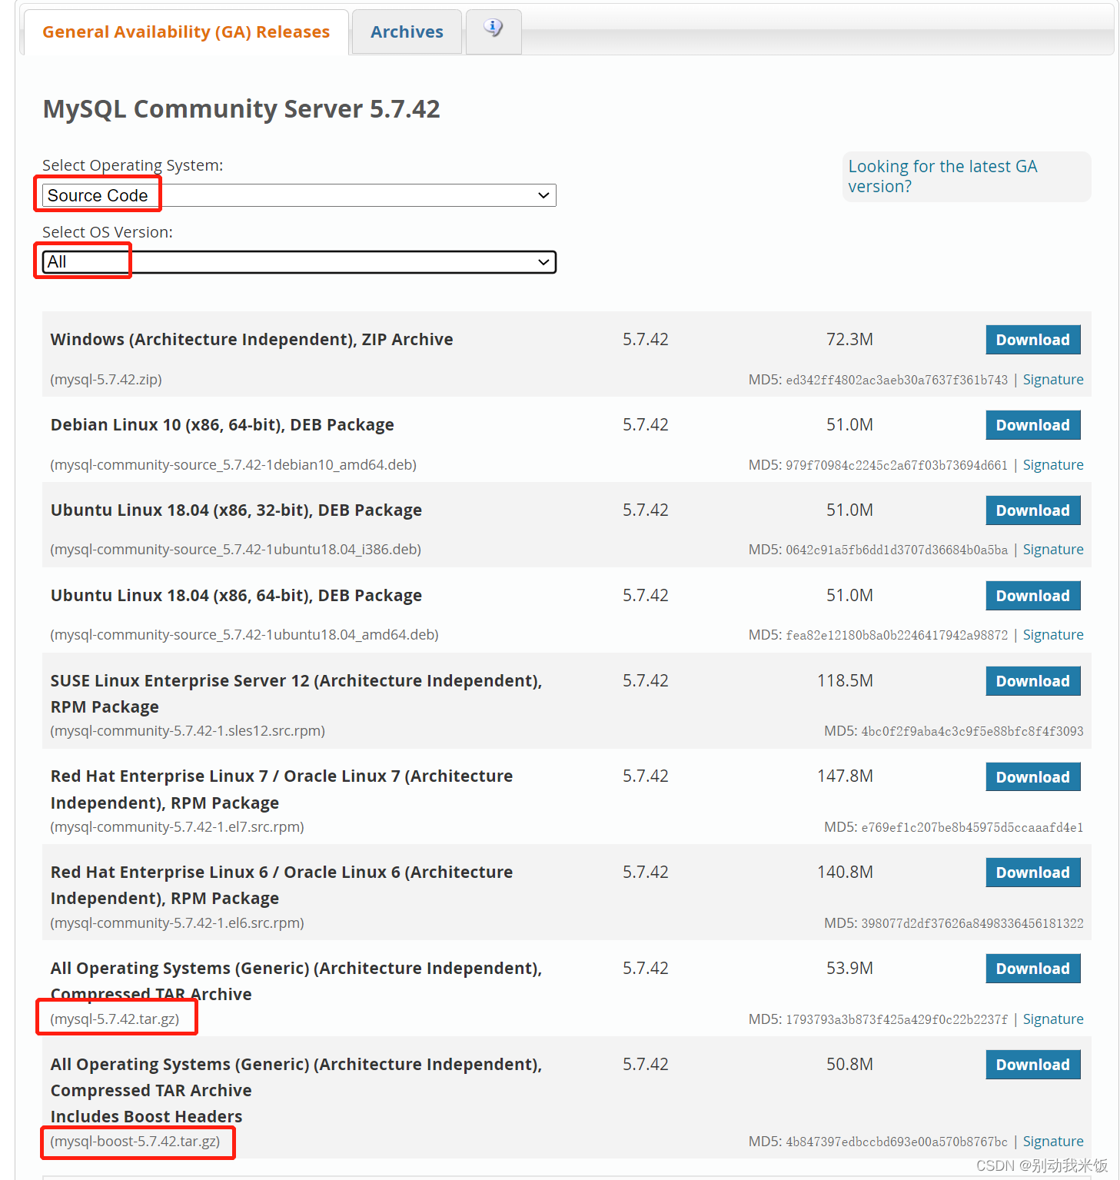Download the Debian Linux 10 DEB Package
Screen dimensions: 1120x1180
[x=1032, y=424]
